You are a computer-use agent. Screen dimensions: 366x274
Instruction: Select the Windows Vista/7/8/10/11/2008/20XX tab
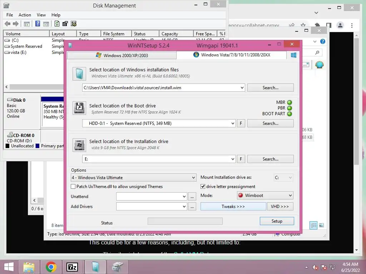pos(232,55)
